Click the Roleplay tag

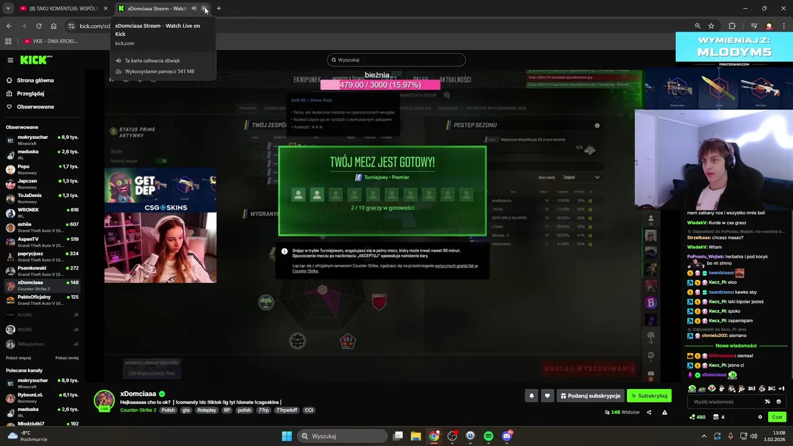pyautogui.click(x=207, y=410)
